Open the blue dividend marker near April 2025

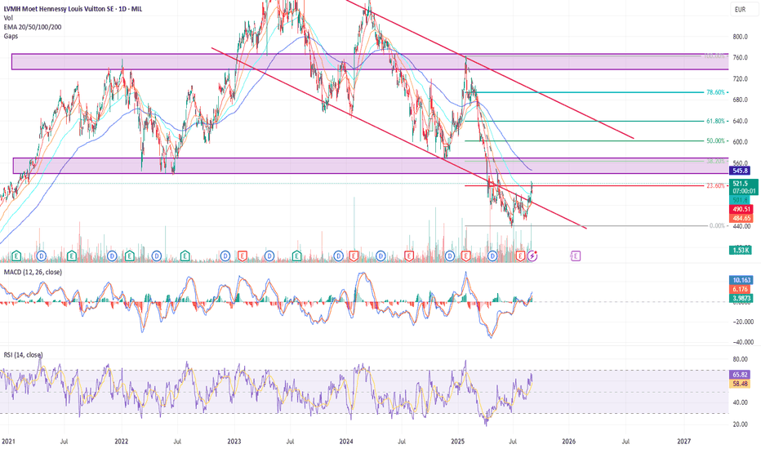click(493, 256)
